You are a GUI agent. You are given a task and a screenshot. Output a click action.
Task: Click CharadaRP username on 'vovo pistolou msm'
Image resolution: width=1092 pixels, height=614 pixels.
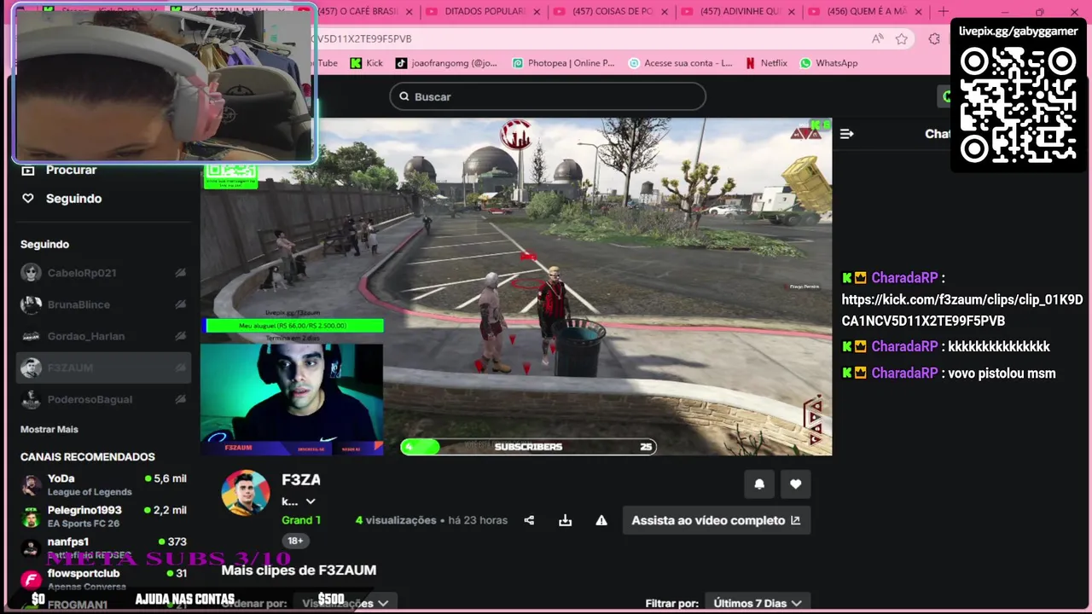click(x=904, y=373)
